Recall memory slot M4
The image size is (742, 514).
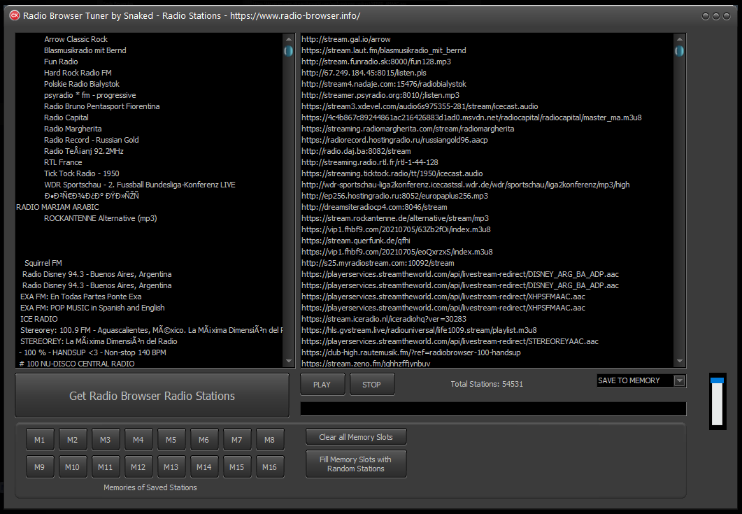(138, 440)
